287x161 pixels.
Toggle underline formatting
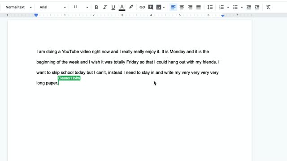tap(113, 7)
